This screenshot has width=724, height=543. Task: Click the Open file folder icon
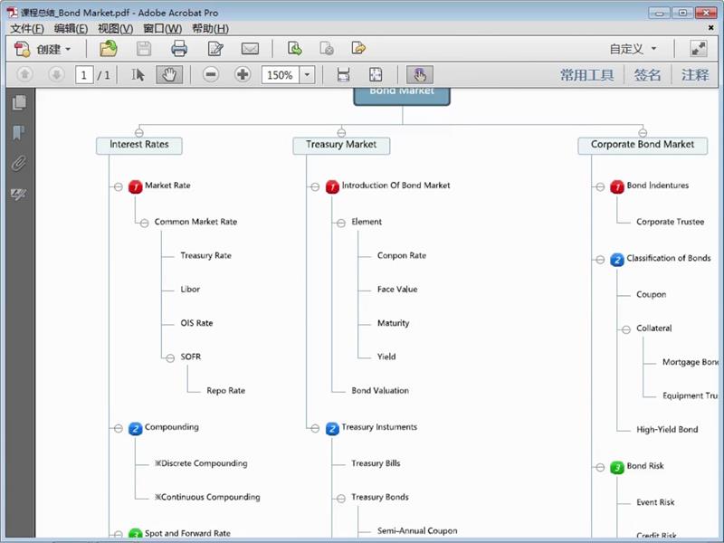click(x=109, y=49)
